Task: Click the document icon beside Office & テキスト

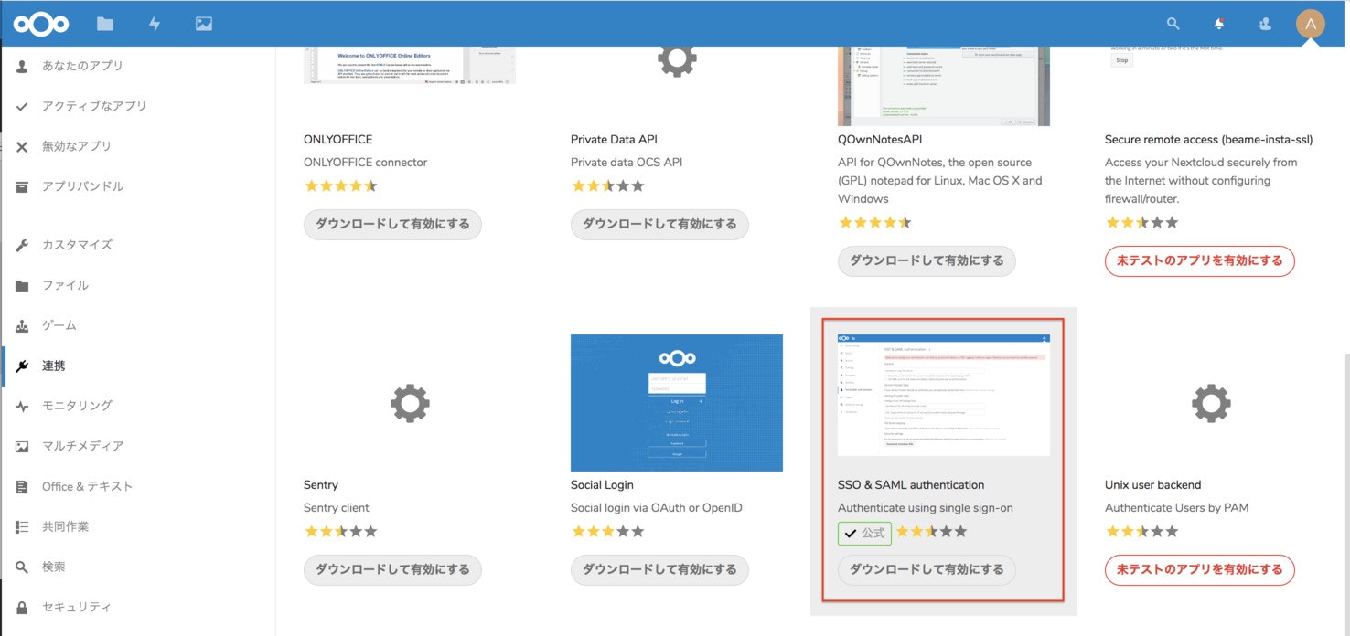Action: pos(22,486)
